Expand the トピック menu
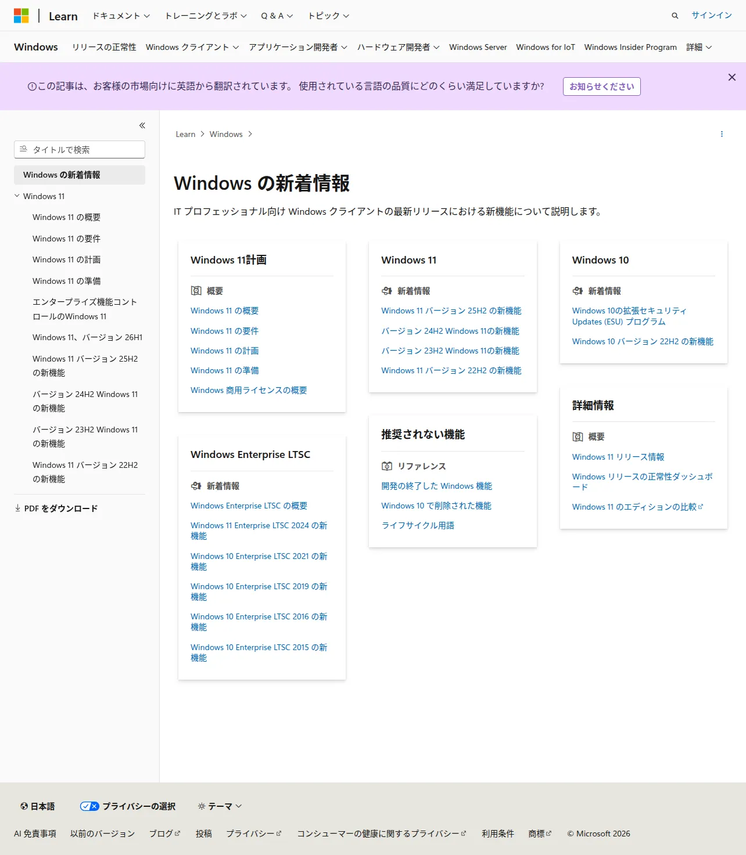Image resolution: width=746 pixels, height=855 pixels. (328, 16)
